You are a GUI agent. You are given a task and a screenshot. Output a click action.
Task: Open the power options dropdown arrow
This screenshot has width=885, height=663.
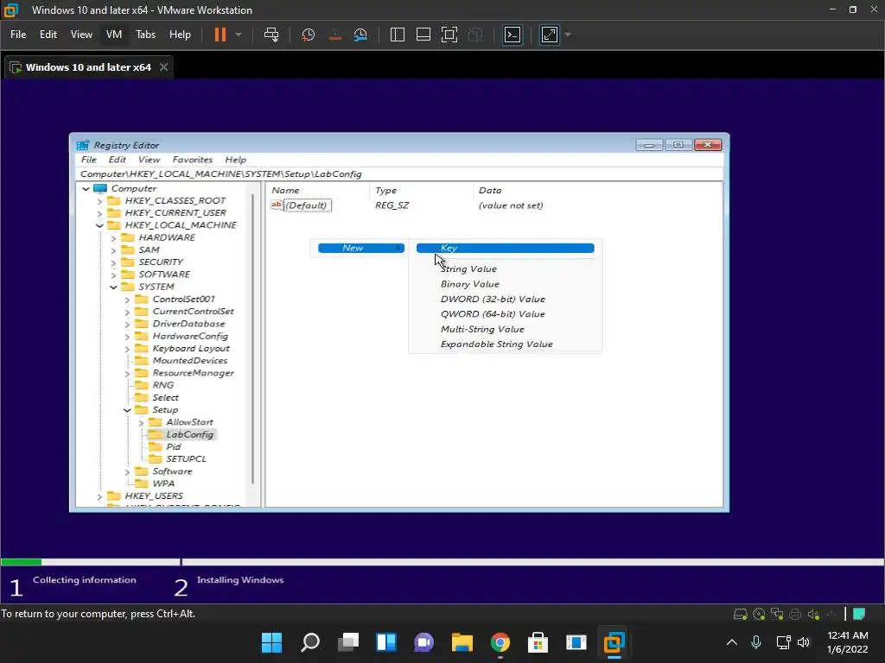(239, 35)
